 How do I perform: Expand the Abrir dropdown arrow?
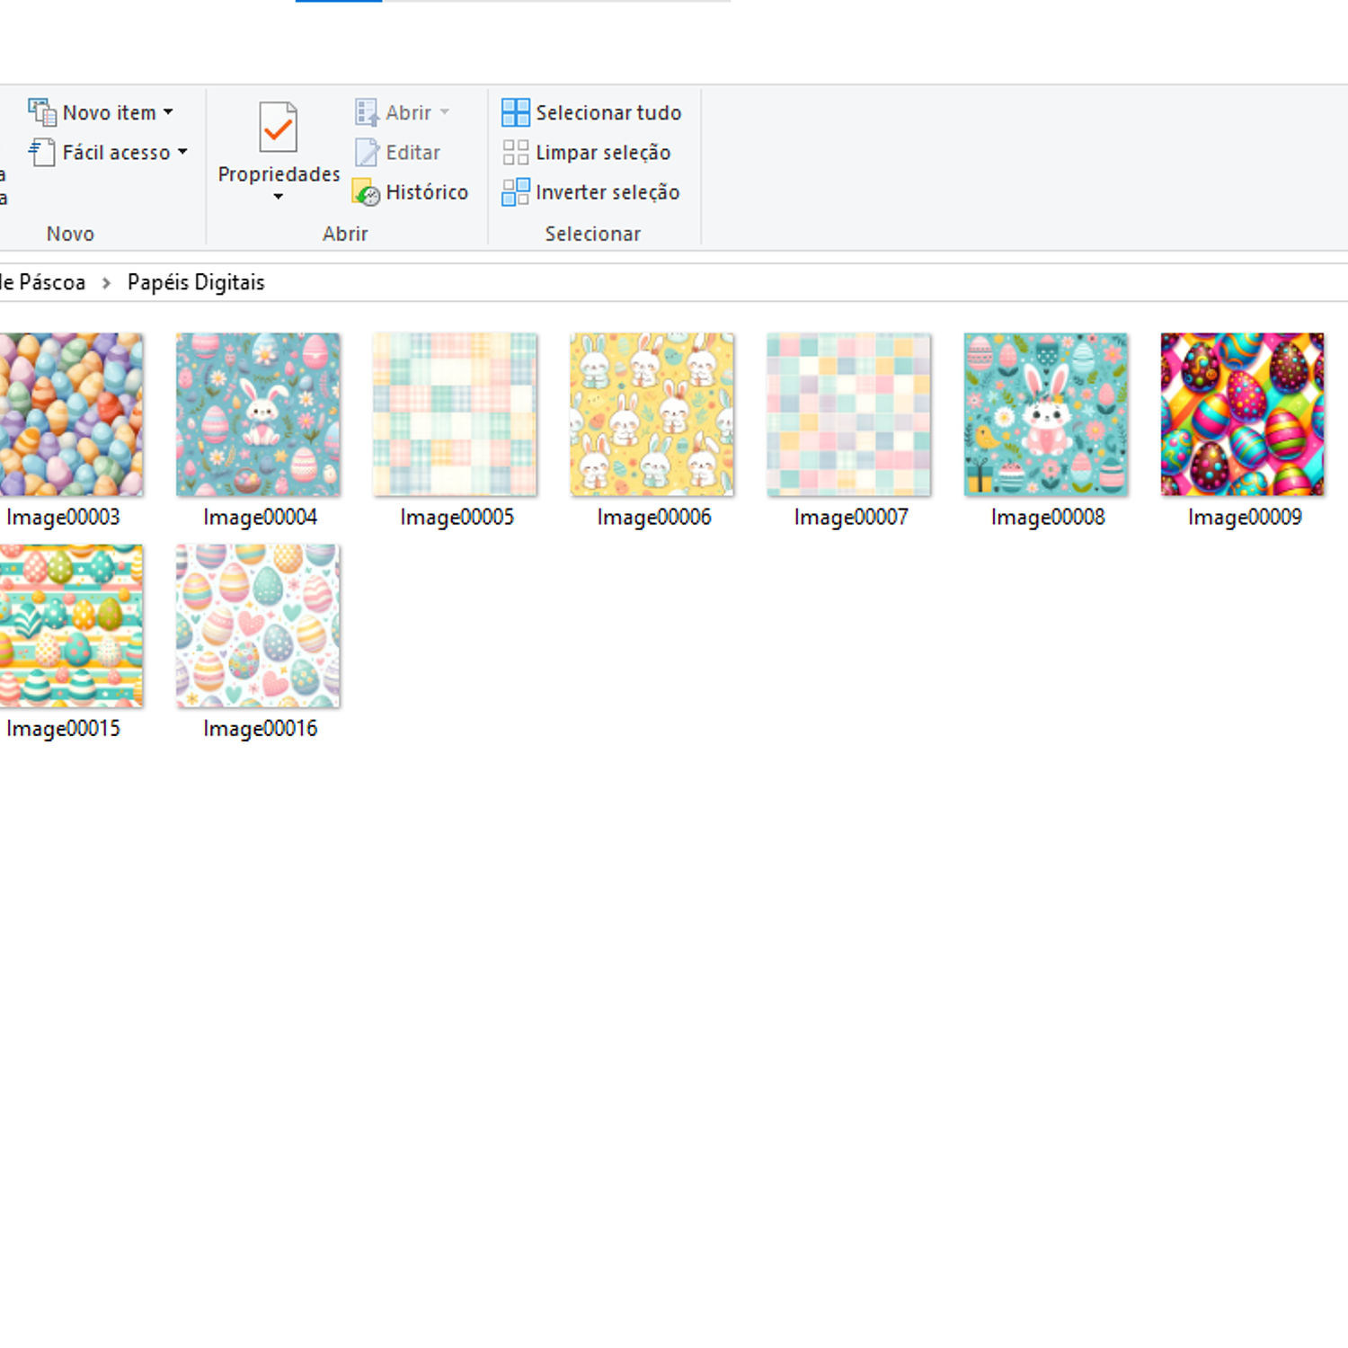[445, 112]
